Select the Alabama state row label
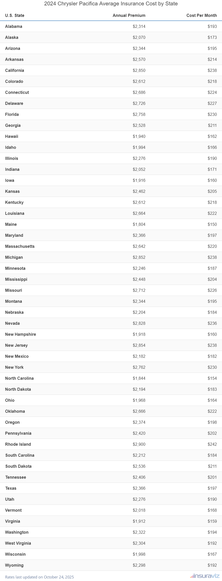This screenshot has height=581, width=222. [x=14, y=26]
